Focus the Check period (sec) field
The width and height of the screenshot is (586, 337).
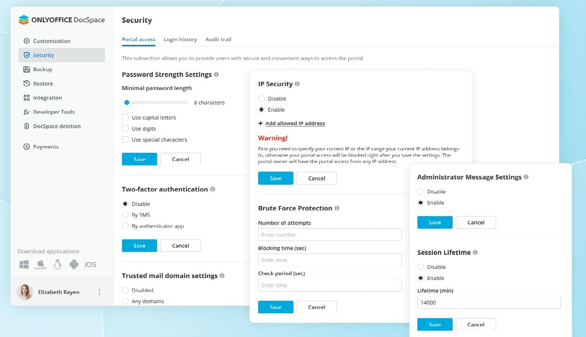coord(330,285)
